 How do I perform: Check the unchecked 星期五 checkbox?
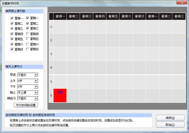click(28, 39)
